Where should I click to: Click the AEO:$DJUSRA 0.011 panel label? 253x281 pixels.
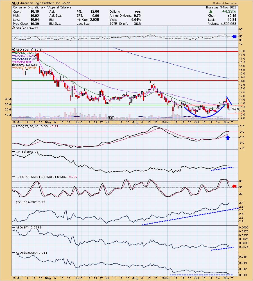[x=31, y=253]
